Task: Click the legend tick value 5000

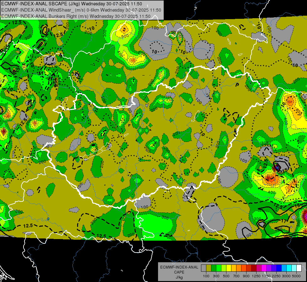Action: 296,276
